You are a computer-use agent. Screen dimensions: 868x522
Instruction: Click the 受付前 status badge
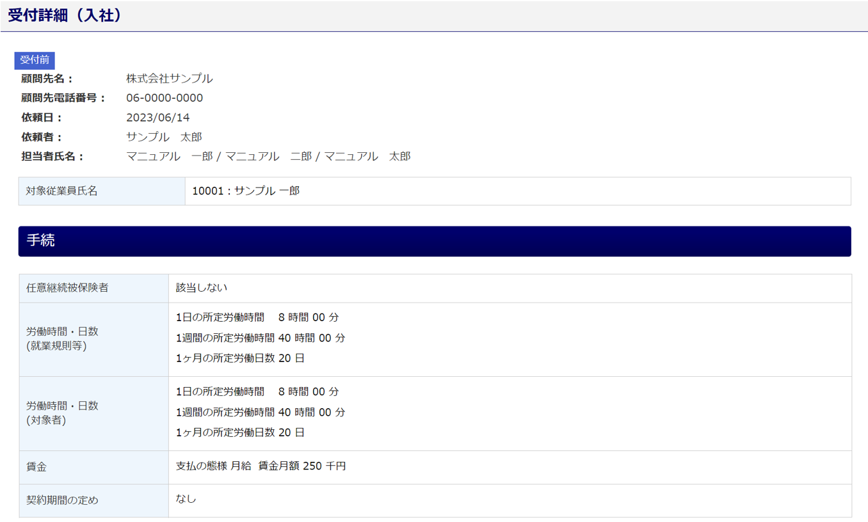35,60
